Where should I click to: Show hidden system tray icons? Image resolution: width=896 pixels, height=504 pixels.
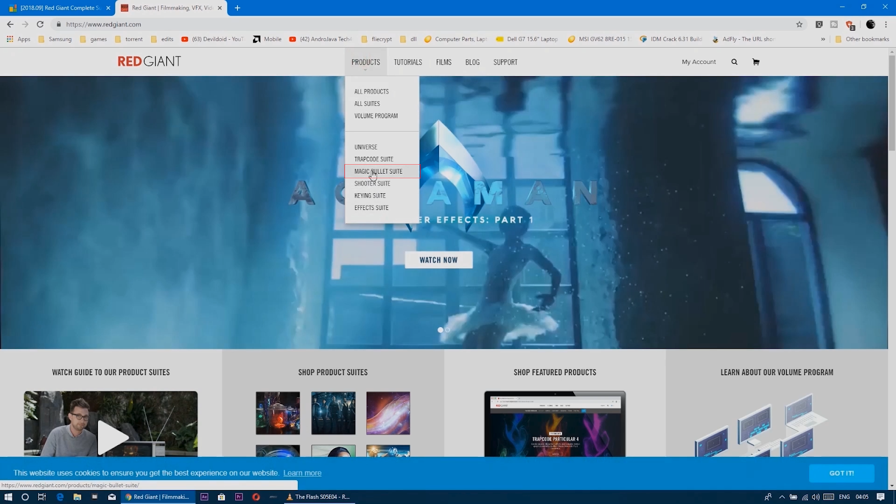[782, 497]
